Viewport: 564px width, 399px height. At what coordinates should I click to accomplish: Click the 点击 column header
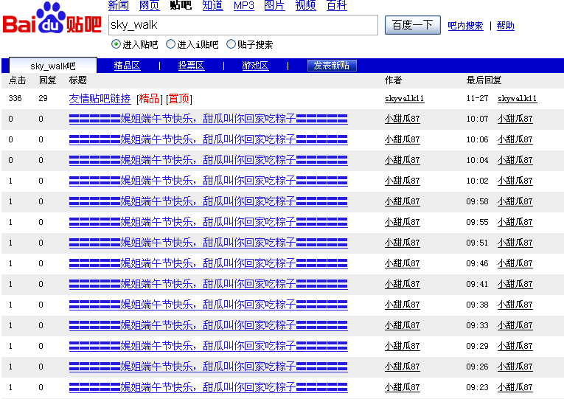[17, 80]
